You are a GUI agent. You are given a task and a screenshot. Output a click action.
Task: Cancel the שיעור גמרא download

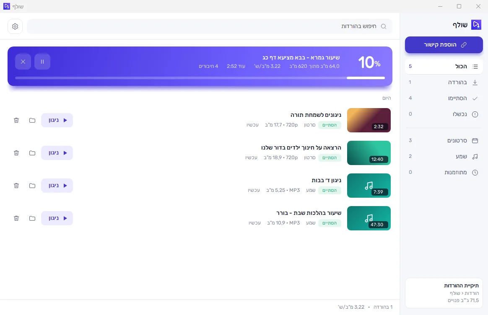pos(23,62)
